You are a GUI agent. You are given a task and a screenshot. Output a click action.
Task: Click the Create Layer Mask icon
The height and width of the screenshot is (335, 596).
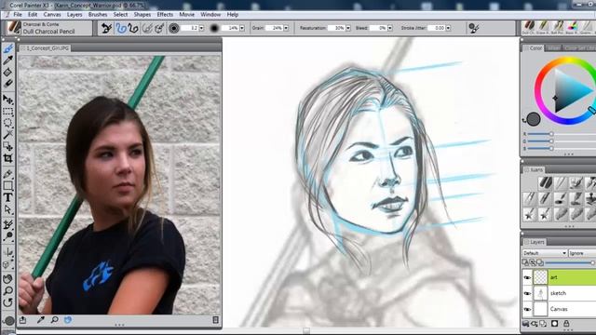tap(555, 324)
